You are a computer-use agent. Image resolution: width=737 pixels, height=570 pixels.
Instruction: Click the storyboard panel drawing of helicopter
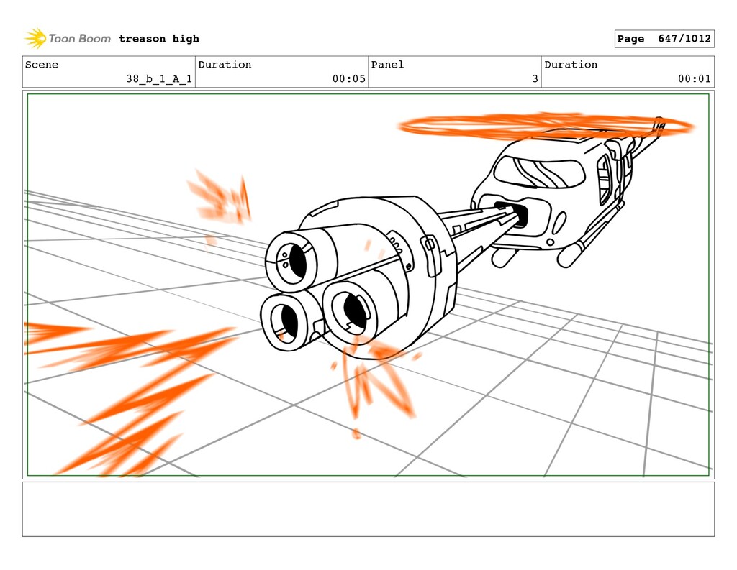[x=368, y=285]
